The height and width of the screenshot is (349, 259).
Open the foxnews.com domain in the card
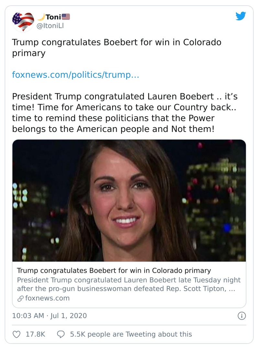coord(47,298)
